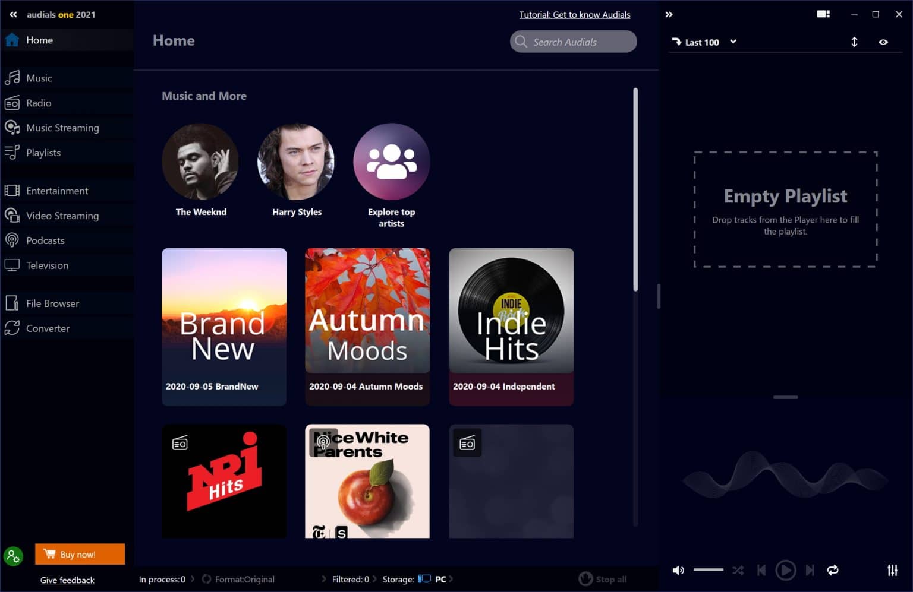The width and height of the screenshot is (913, 592).
Task: Adjust the volume slider
Action: [707, 570]
